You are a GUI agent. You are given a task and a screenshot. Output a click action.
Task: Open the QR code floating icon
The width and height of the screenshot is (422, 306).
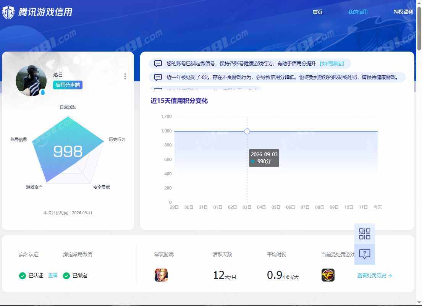(x=364, y=233)
